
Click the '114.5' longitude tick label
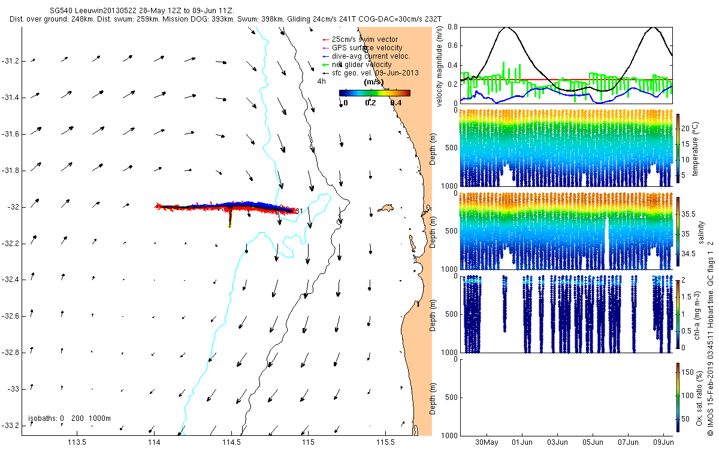coord(231,442)
